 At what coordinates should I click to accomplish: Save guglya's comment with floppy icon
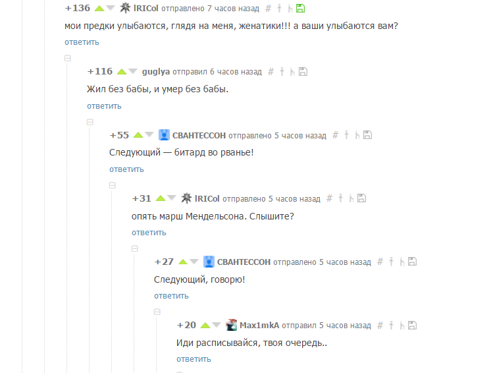303,72
